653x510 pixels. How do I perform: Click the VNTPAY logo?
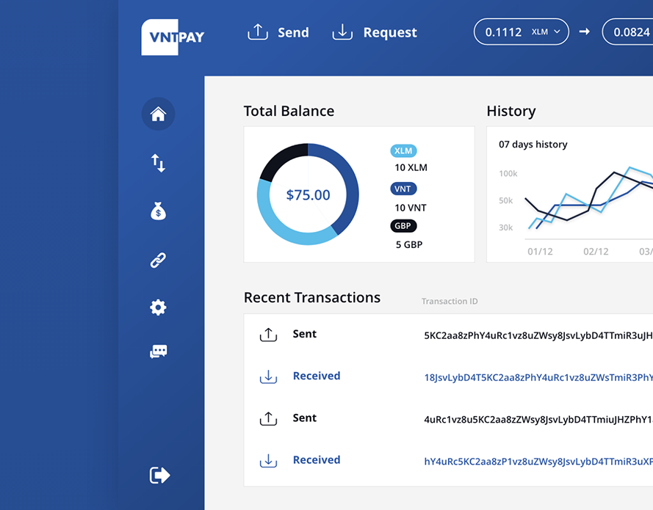tap(173, 37)
